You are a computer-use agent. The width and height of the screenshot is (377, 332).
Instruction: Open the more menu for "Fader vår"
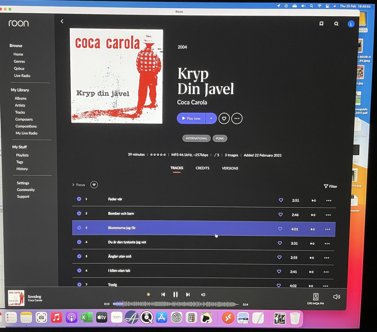tap(329, 201)
